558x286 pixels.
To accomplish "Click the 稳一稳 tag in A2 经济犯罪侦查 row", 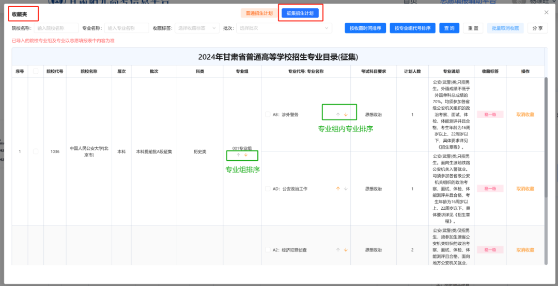I will coord(490,250).
